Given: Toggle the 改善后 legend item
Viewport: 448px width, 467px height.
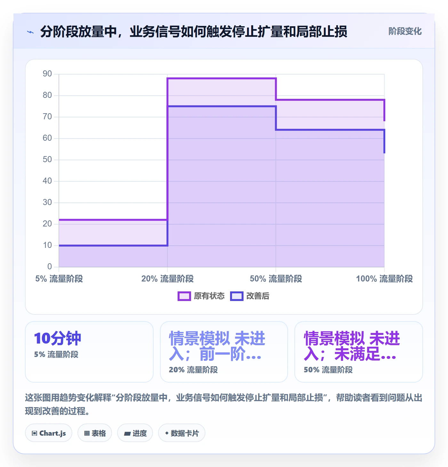Looking at the screenshot, I should 250,296.
